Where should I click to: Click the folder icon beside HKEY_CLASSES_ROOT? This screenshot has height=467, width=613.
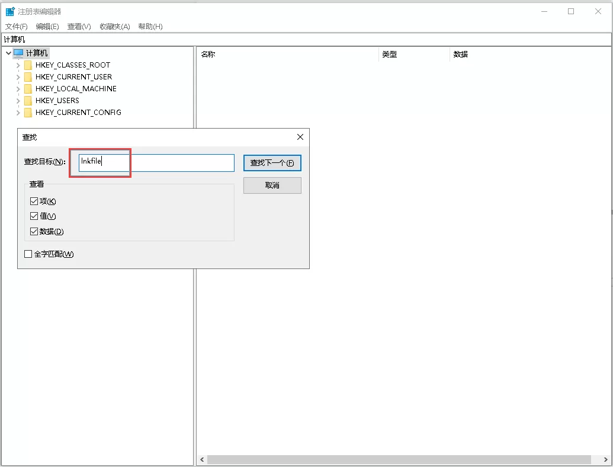[28, 65]
